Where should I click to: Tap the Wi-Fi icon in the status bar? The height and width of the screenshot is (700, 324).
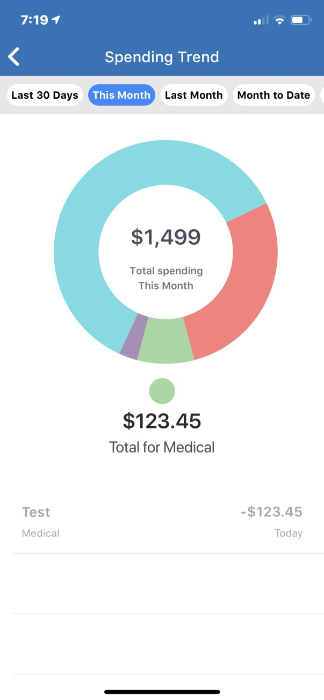[279, 20]
